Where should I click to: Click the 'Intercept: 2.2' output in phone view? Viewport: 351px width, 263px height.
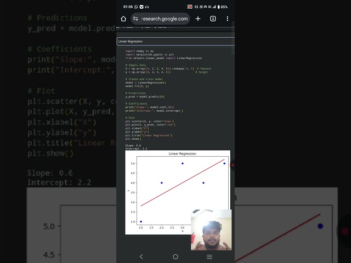point(137,148)
